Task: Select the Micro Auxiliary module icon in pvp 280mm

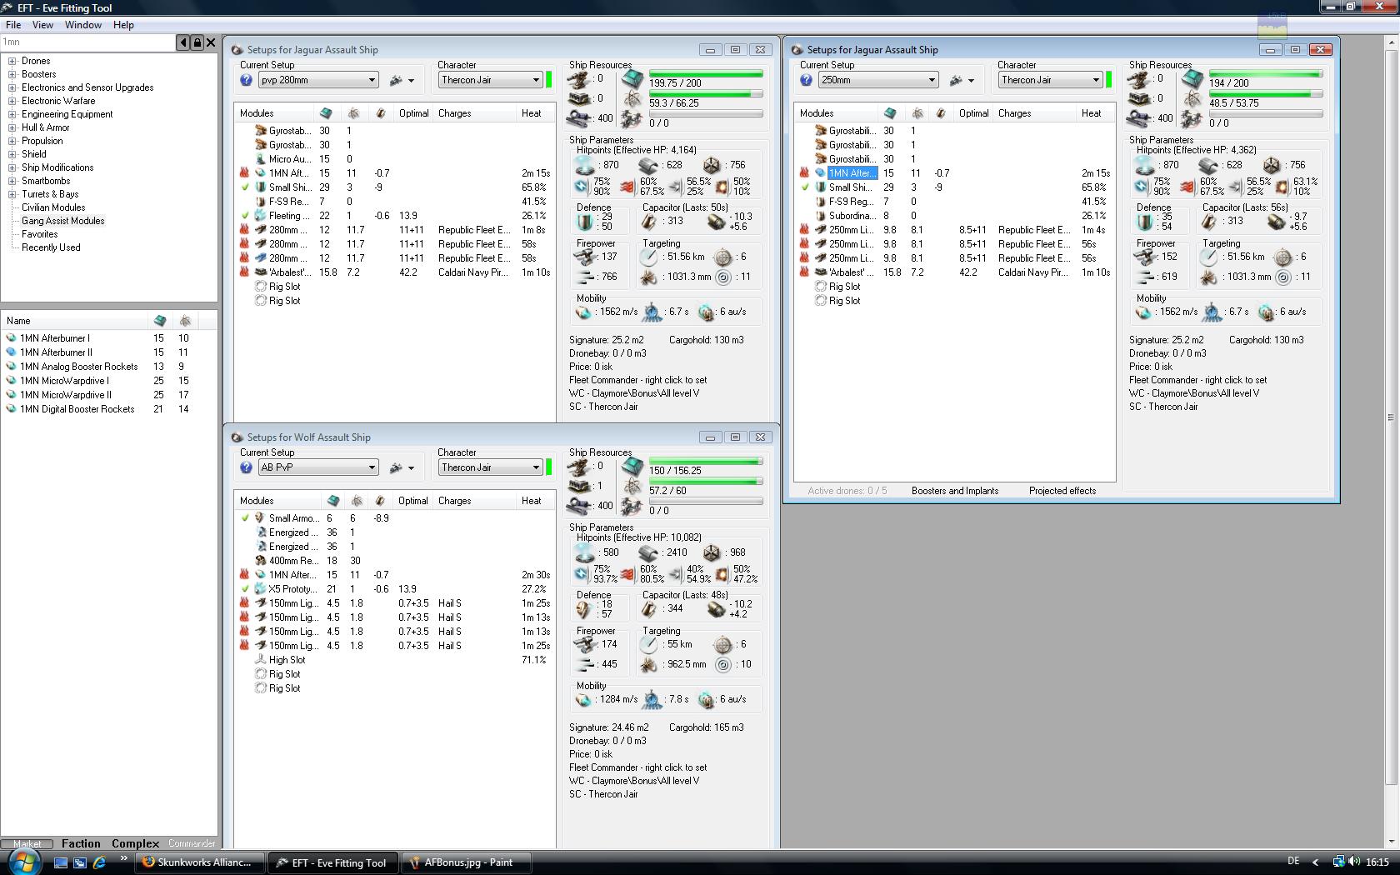Action: point(261,159)
